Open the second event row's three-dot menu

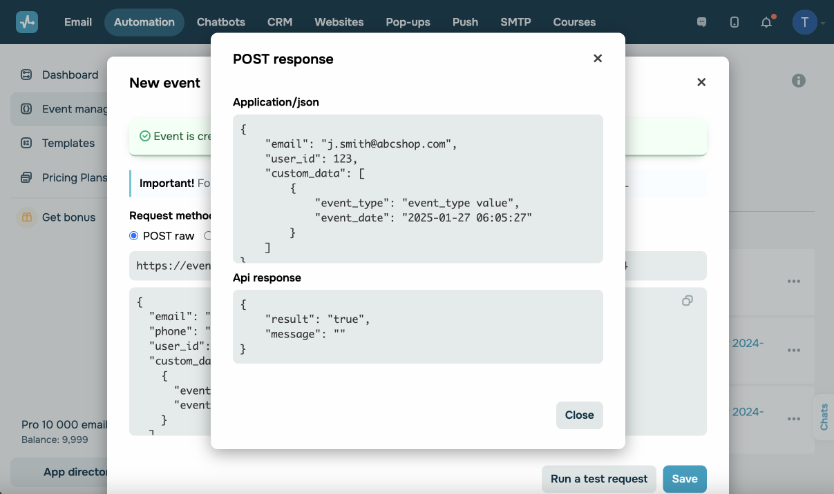[794, 350]
